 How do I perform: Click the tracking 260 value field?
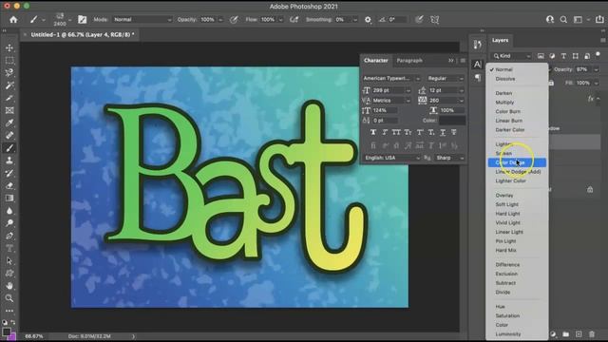[x=443, y=101]
